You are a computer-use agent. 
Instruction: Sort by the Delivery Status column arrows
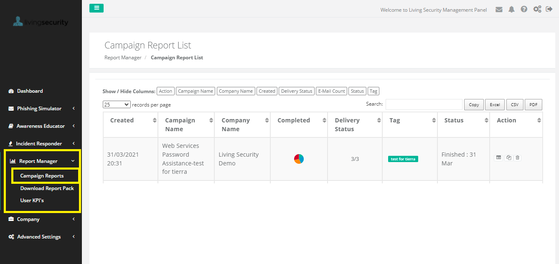click(379, 120)
